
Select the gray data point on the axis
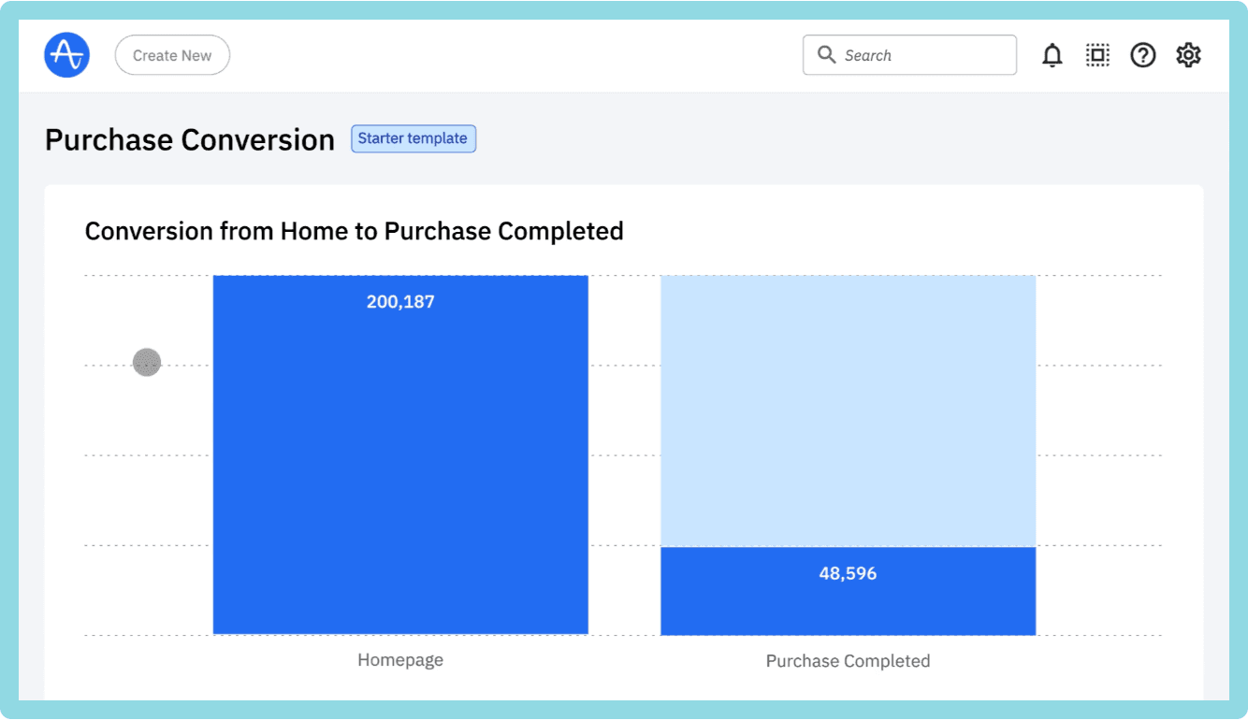(x=146, y=362)
